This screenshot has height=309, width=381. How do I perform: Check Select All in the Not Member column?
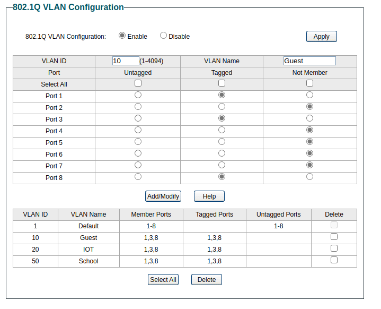309,83
